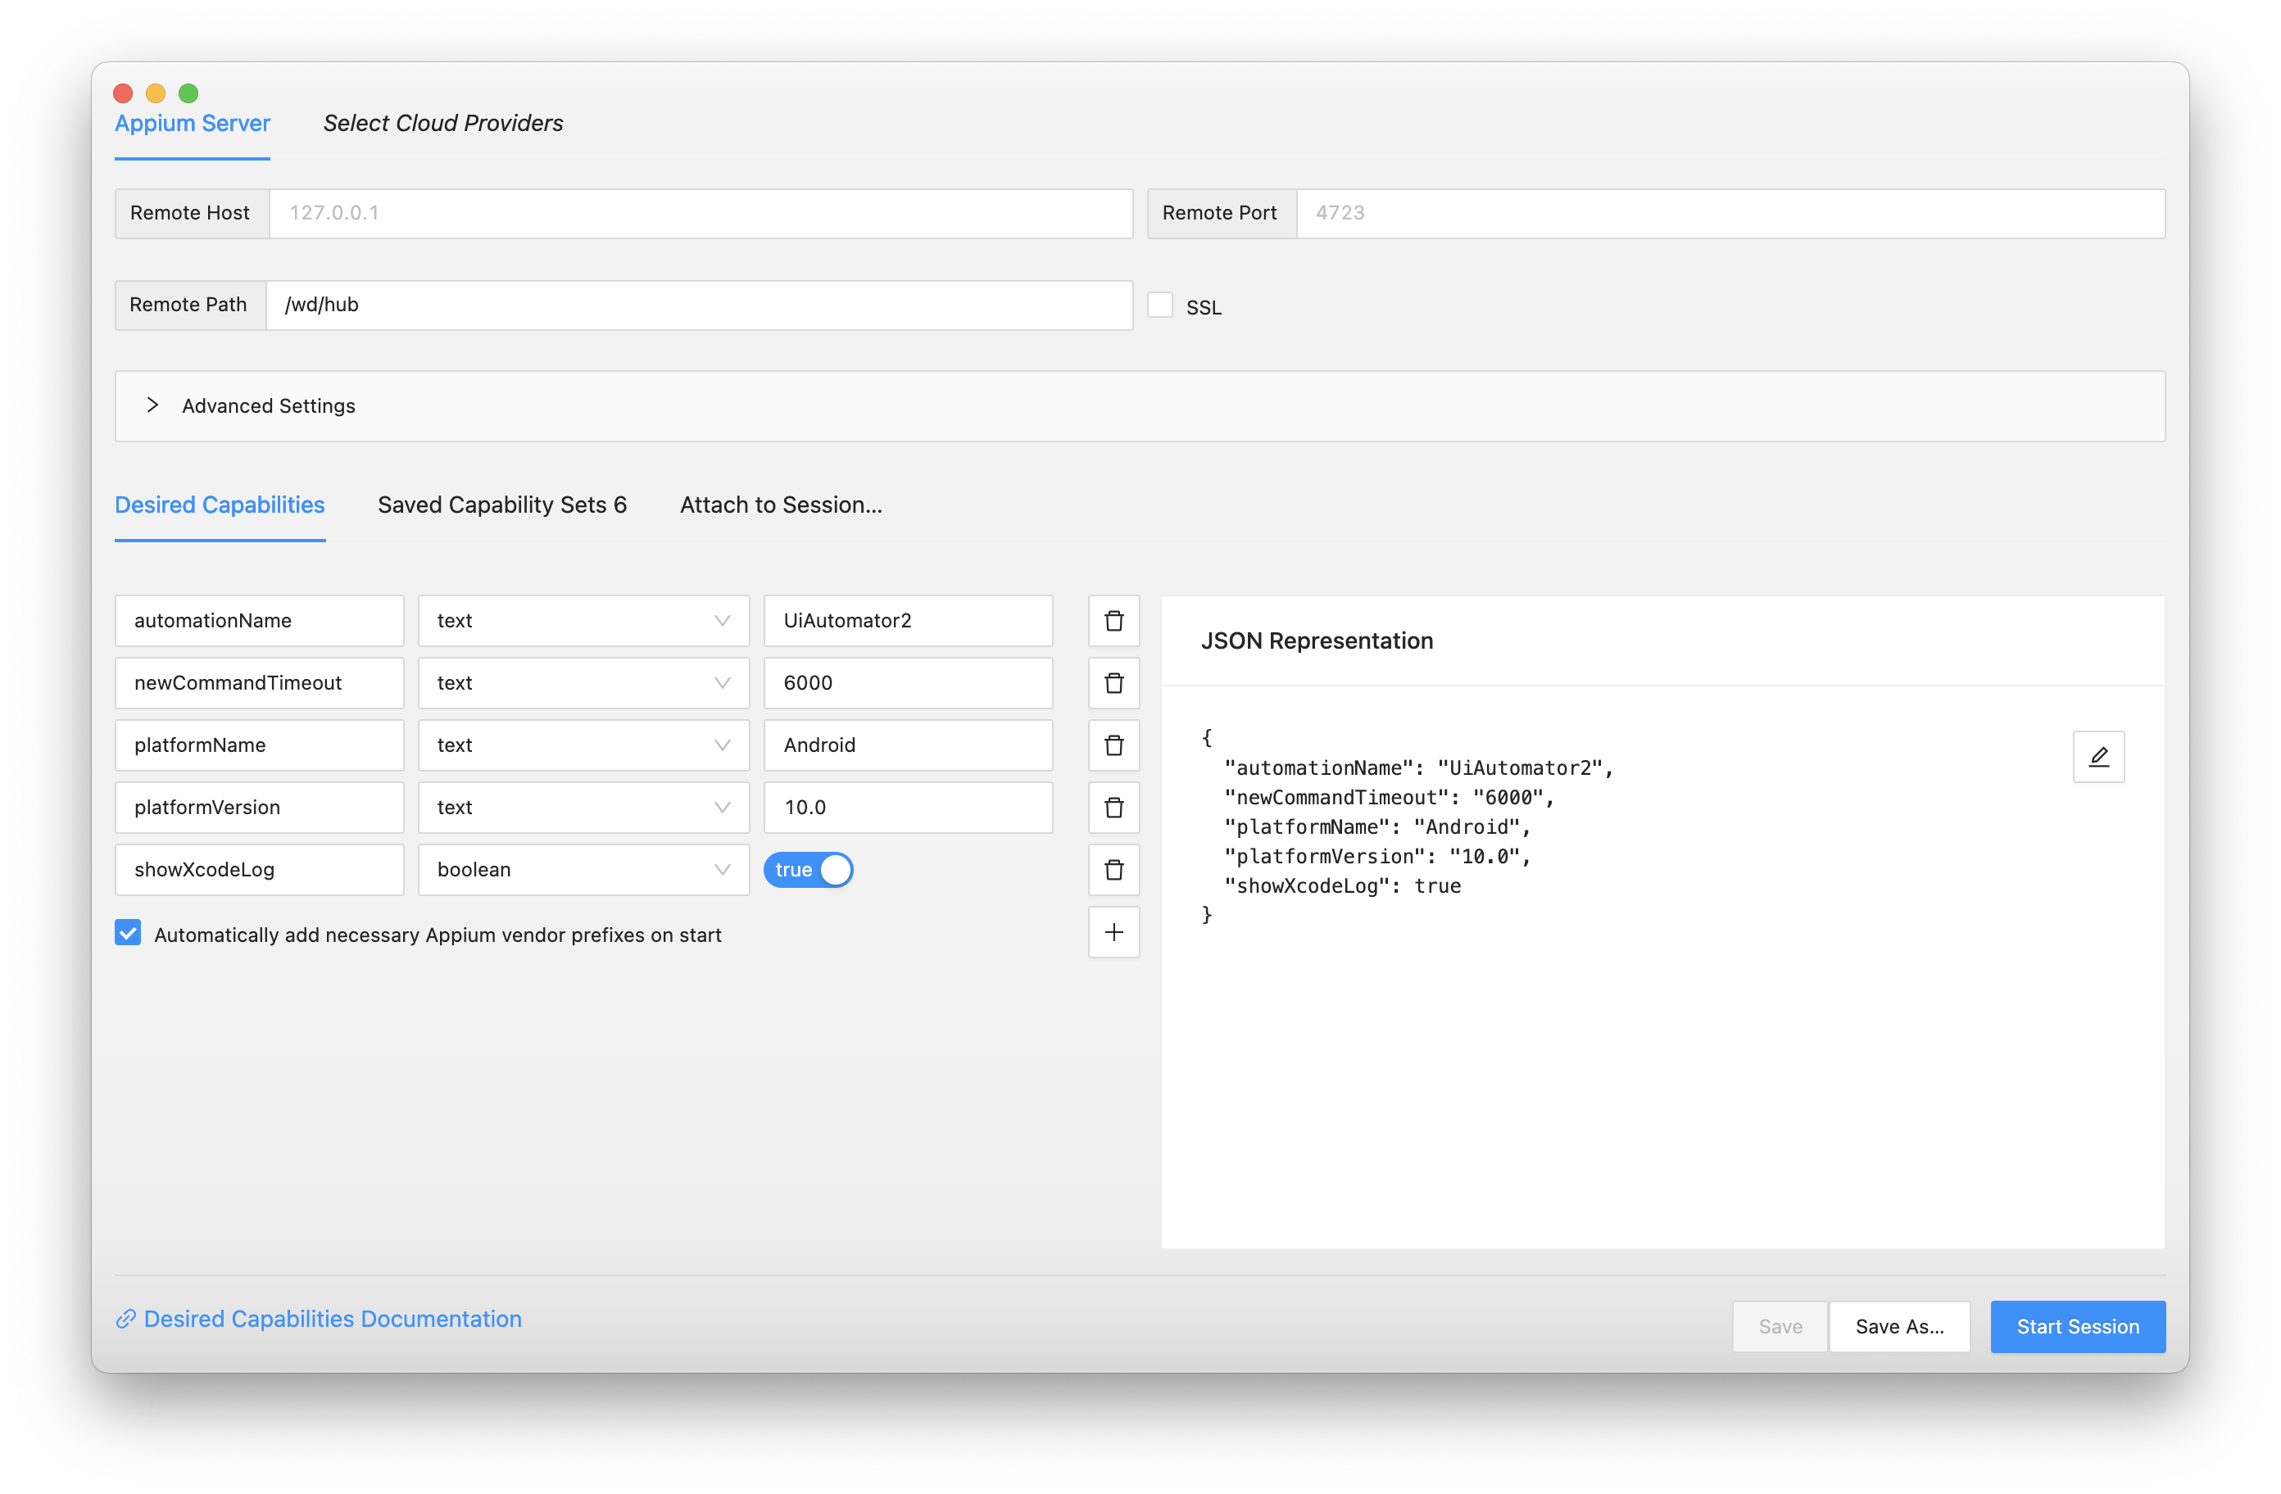Screen dimensions: 2281x1494
Task: Click delete icon for showXcodeLog row
Action: coord(1113,867)
